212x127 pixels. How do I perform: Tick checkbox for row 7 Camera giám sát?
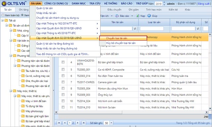tap(63, 82)
